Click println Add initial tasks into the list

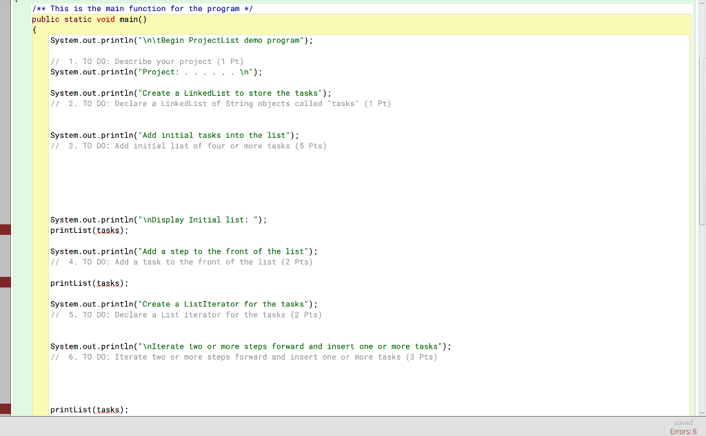pyautogui.click(x=174, y=135)
